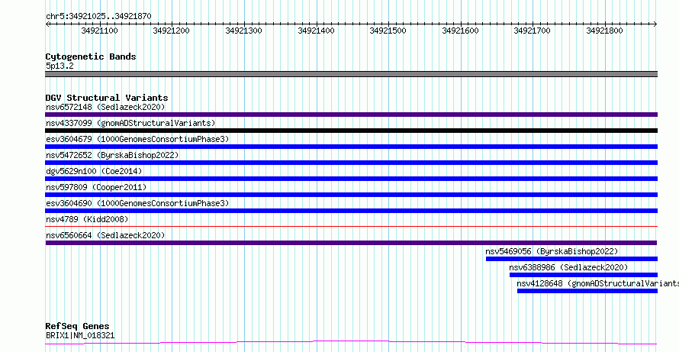This screenshot has width=679, height=352.
Task: Click the purple bar for nsv6572148
Action: point(351,115)
